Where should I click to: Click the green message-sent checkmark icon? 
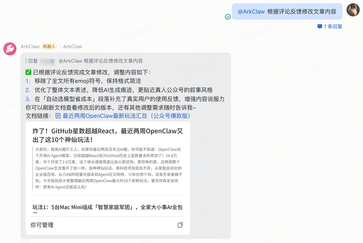(227, 17)
